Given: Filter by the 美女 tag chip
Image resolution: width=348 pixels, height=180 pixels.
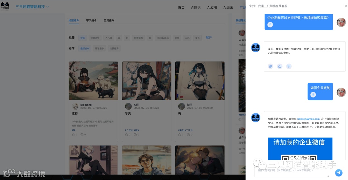Looking at the screenshot, I should (x=177, y=38).
